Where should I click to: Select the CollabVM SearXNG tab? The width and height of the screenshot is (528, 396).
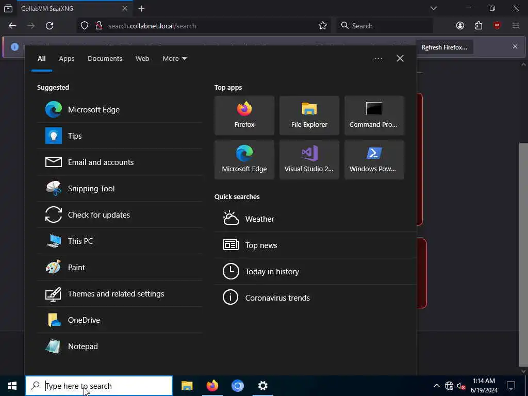(74, 9)
